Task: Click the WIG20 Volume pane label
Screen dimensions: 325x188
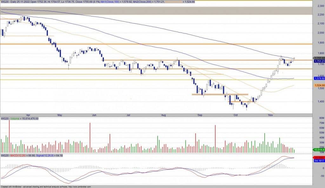Action: [x=19, y=118]
